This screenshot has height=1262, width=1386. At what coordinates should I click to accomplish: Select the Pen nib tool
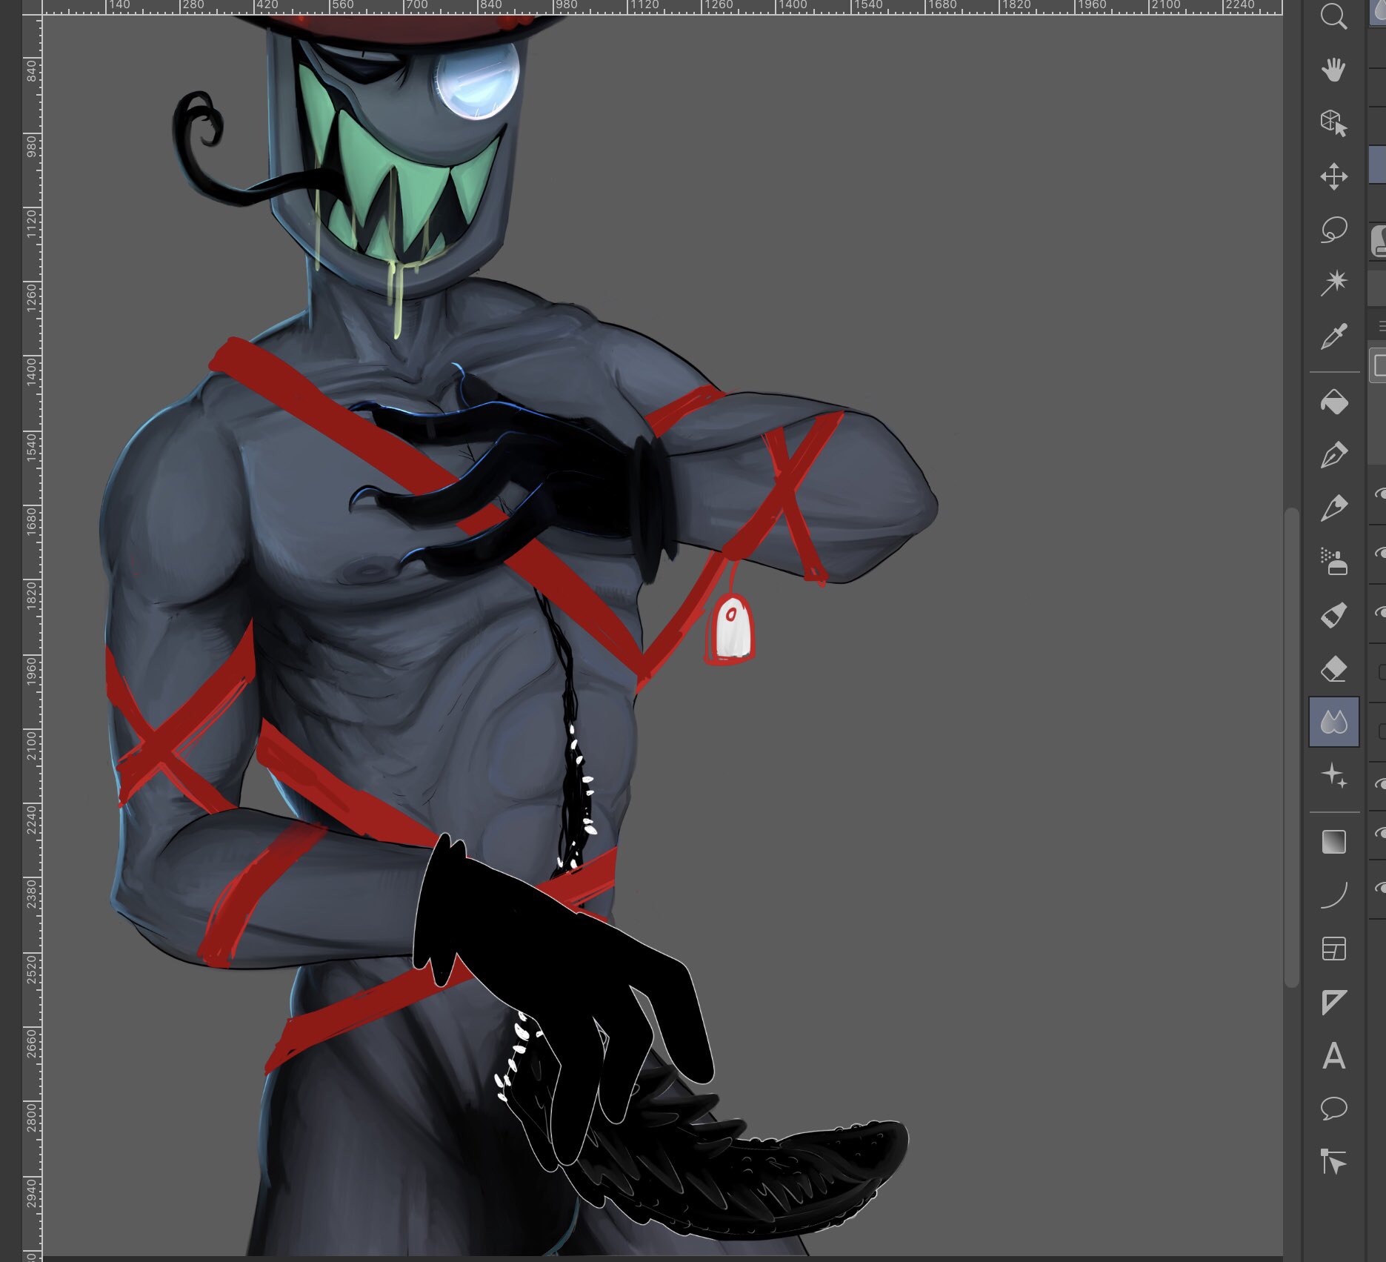tap(1333, 455)
